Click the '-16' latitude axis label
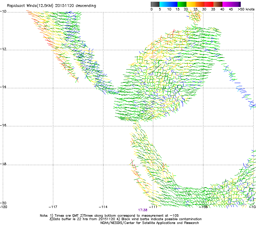The image size is (256, 225). tap(3, 125)
